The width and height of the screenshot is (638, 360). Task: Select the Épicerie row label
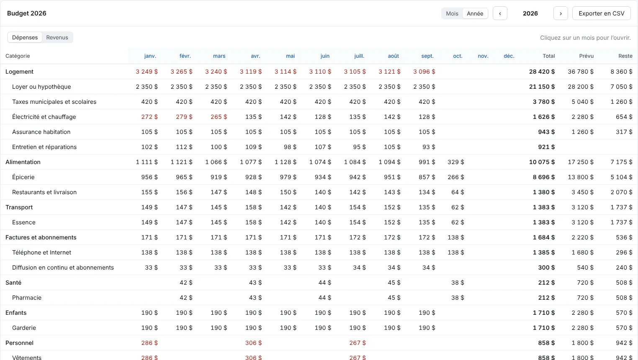(23, 177)
